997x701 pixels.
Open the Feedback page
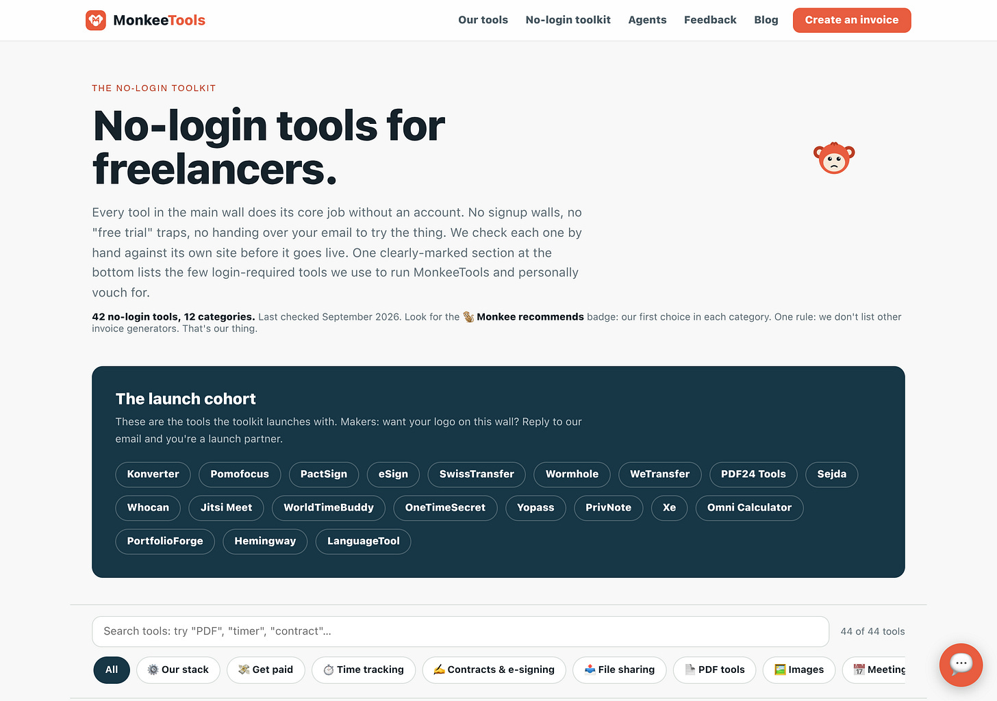coord(710,20)
